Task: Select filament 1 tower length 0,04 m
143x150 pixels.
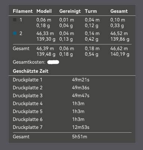Action: coord(92,20)
